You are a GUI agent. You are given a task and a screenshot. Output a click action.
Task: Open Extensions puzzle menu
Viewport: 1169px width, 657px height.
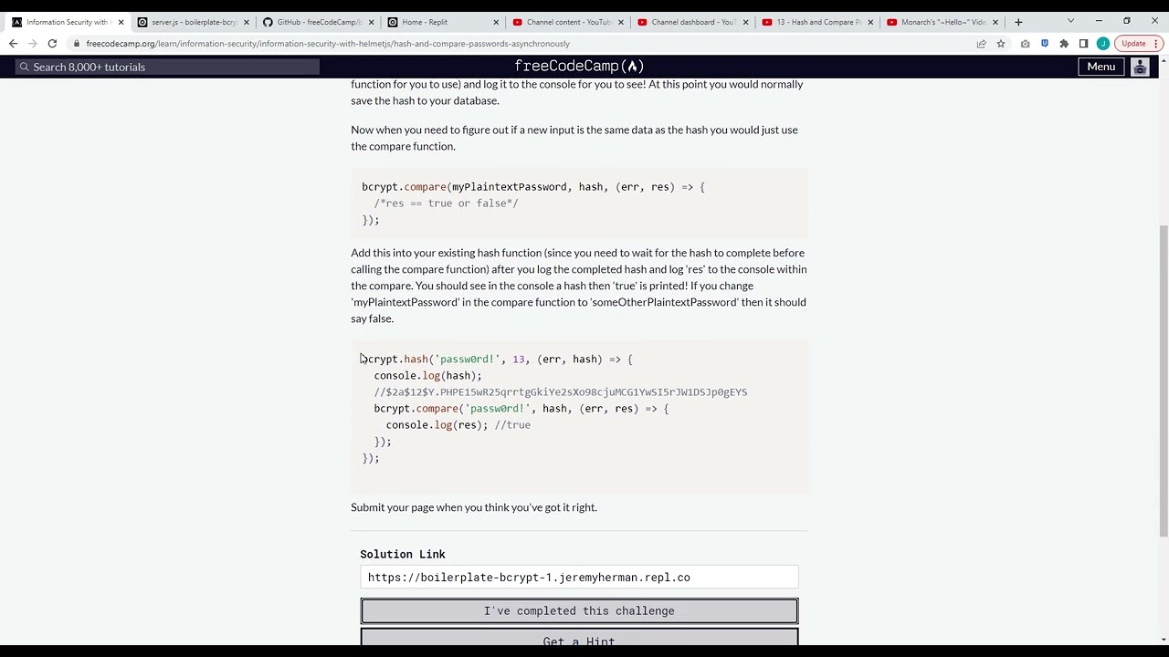pos(1064,44)
